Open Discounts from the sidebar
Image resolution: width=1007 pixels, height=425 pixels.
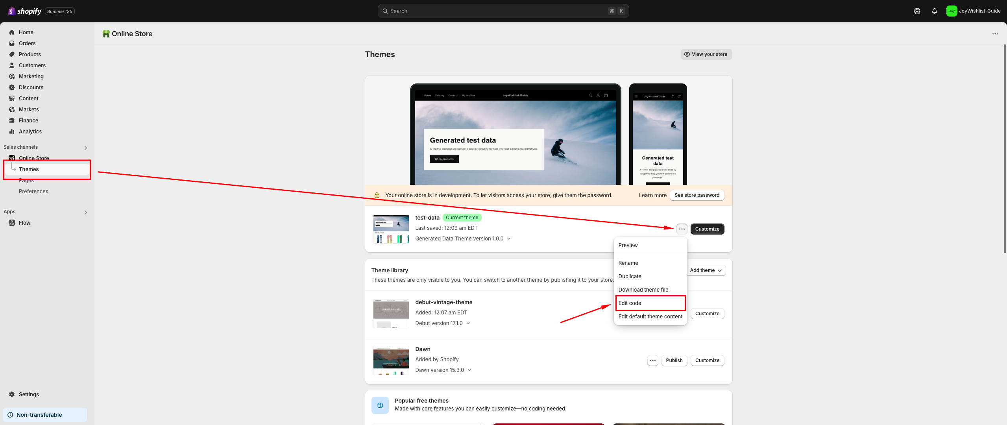pos(31,87)
